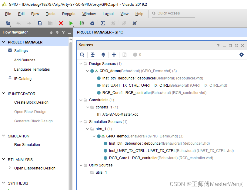Select utils_1 folder in Utility Sources

point(101,172)
